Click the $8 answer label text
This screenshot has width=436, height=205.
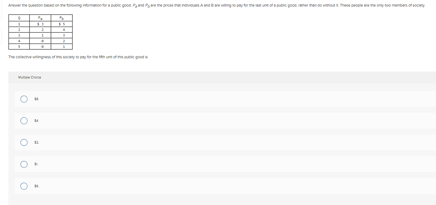tap(36, 99)
